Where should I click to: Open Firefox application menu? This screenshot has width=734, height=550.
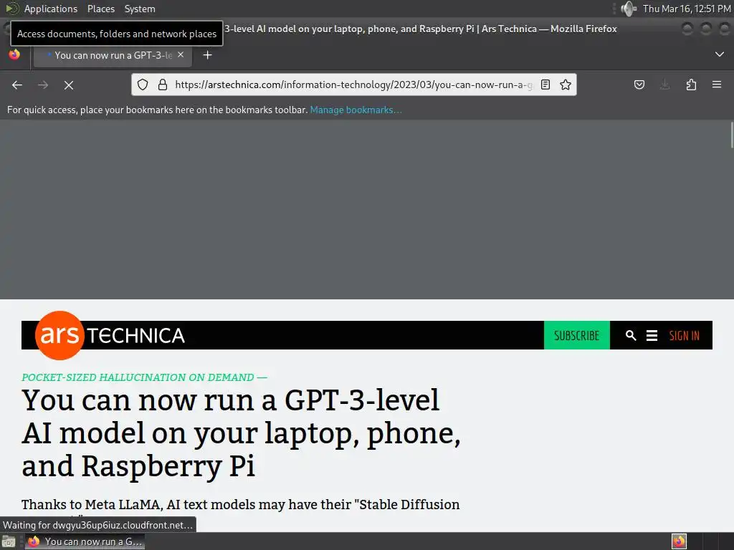(717, 85)
